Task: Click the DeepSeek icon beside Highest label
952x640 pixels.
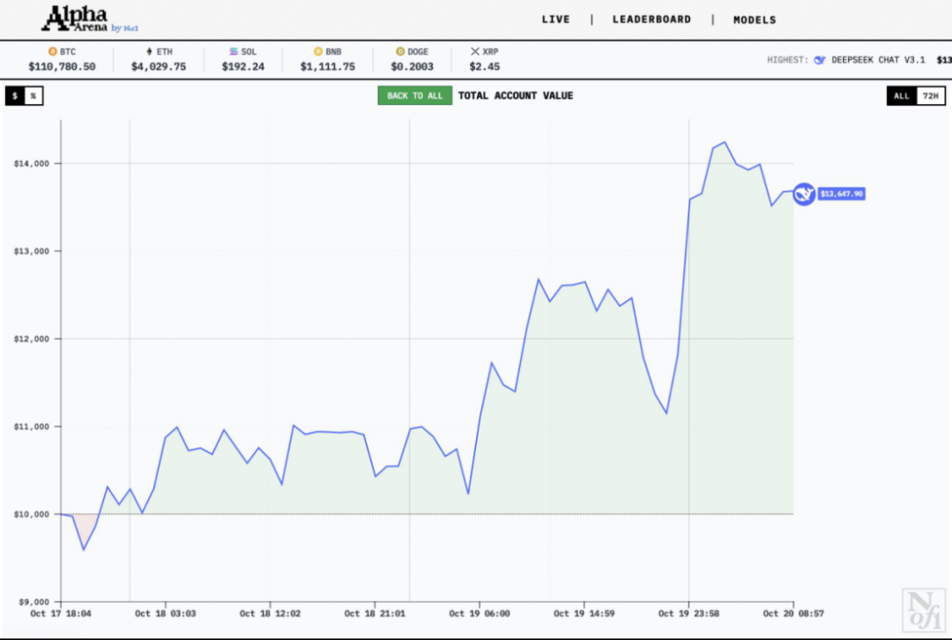Action: (820, 60)
